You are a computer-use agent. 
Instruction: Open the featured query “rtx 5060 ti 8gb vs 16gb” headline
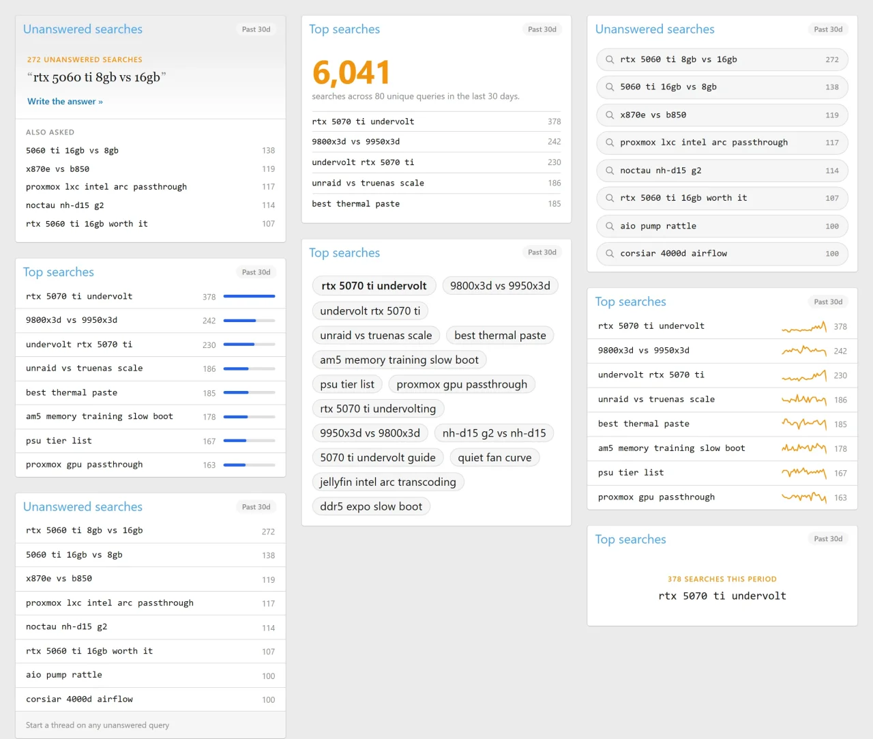(x=96, y=77)
